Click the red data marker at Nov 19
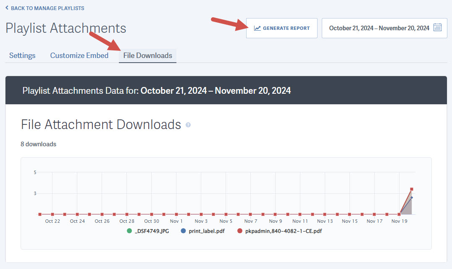The width and height of the screenshot is (452, 269). 399,214
